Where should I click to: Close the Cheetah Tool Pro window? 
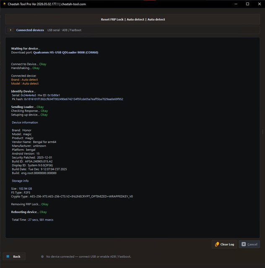click(260, 4)
